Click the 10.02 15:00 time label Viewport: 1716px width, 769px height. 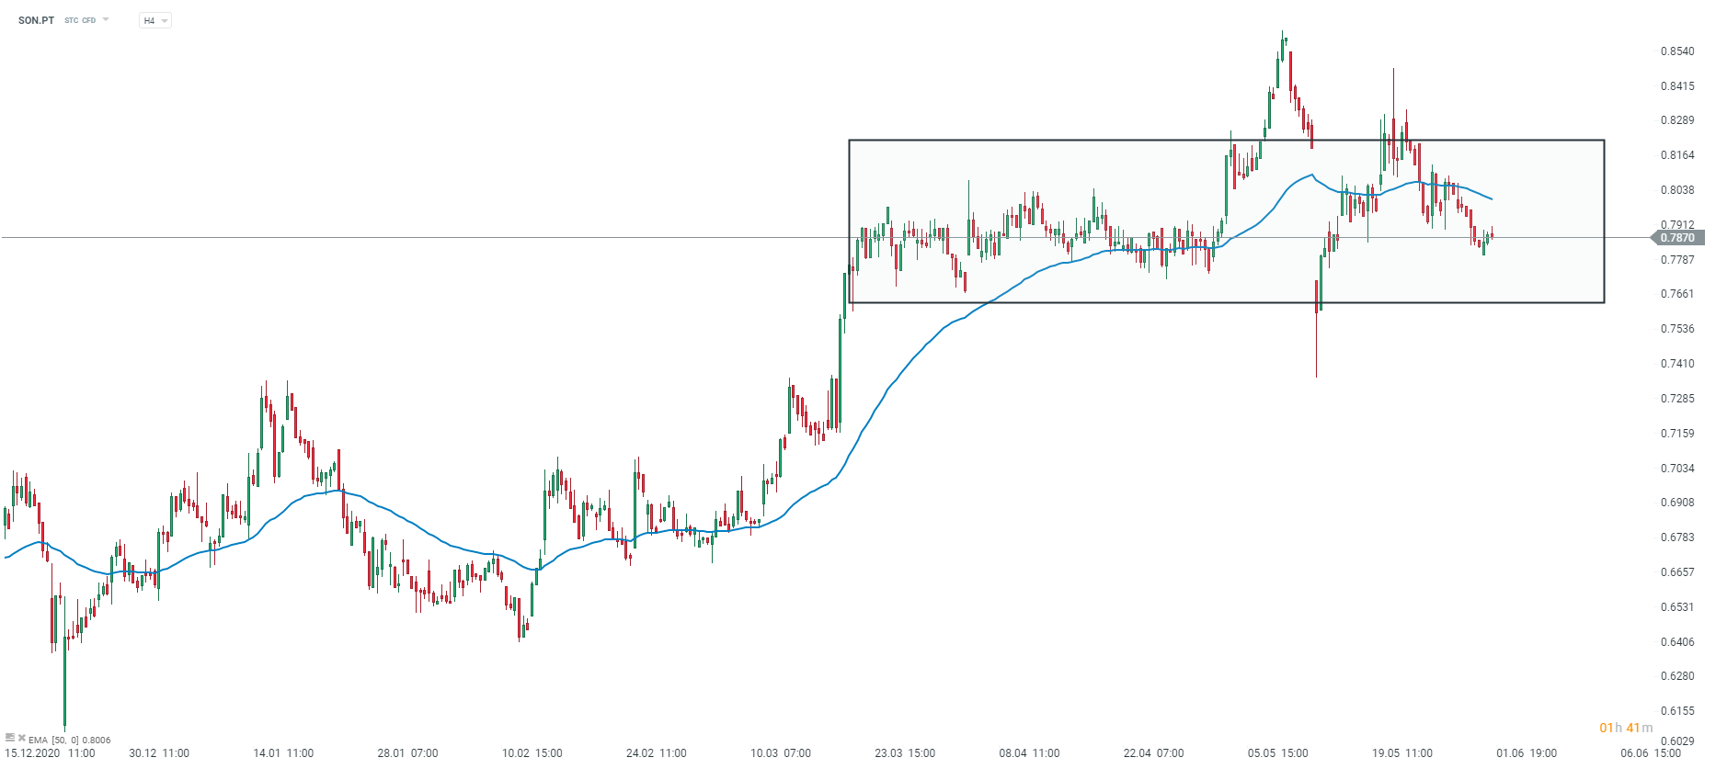(x=532, y=753)
